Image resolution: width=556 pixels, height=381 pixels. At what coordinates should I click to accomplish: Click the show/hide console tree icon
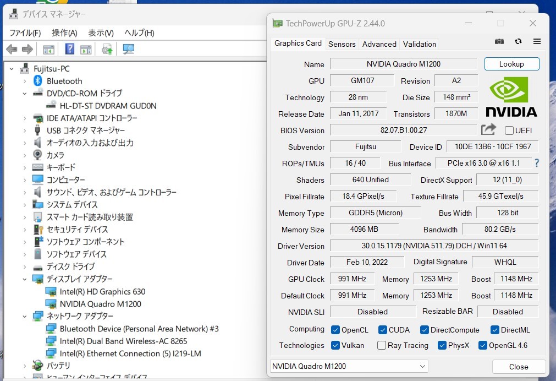tap(48, 50)
